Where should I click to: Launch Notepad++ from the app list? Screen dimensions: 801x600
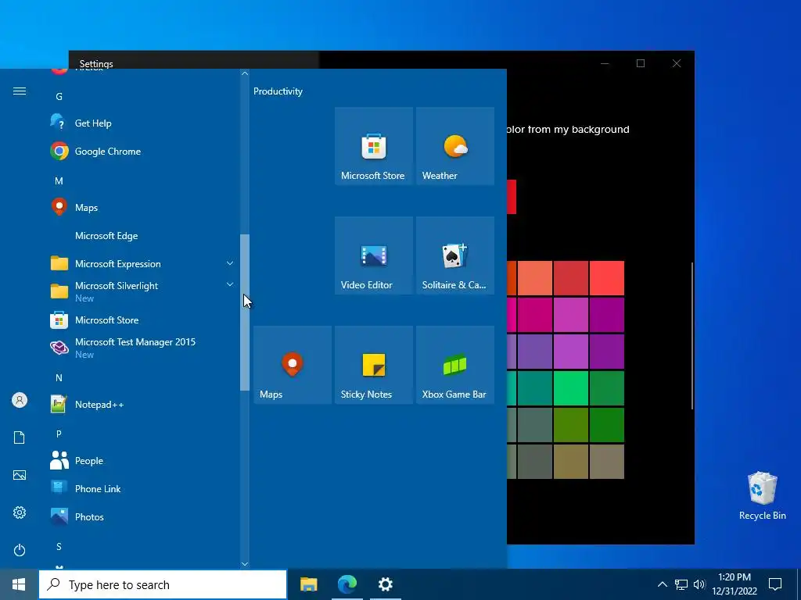[143, 405]
